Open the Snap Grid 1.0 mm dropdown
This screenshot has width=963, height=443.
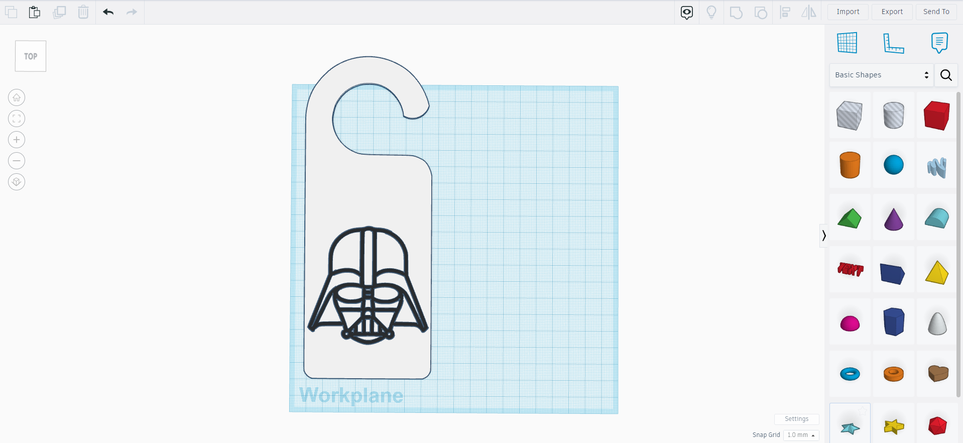coord(801,435)
